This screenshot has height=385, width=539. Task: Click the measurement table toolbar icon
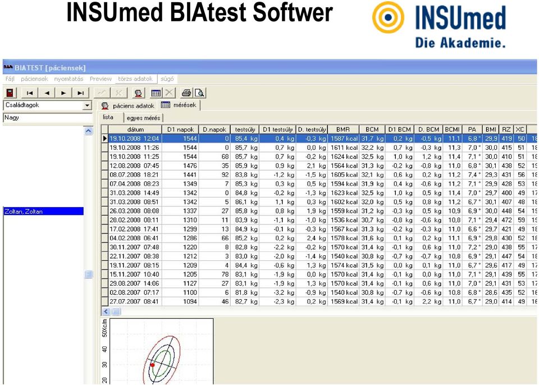[x=156, y=93]
